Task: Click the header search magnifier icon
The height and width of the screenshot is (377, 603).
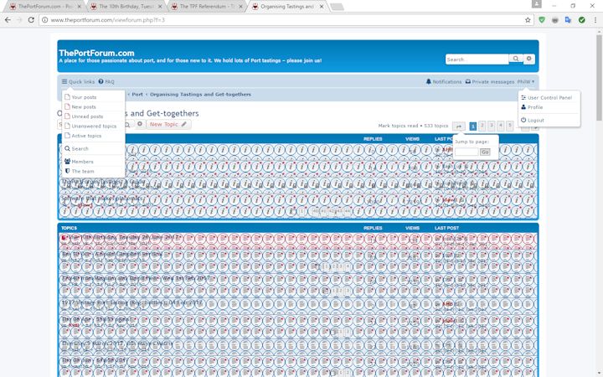Action: point(516,59)
